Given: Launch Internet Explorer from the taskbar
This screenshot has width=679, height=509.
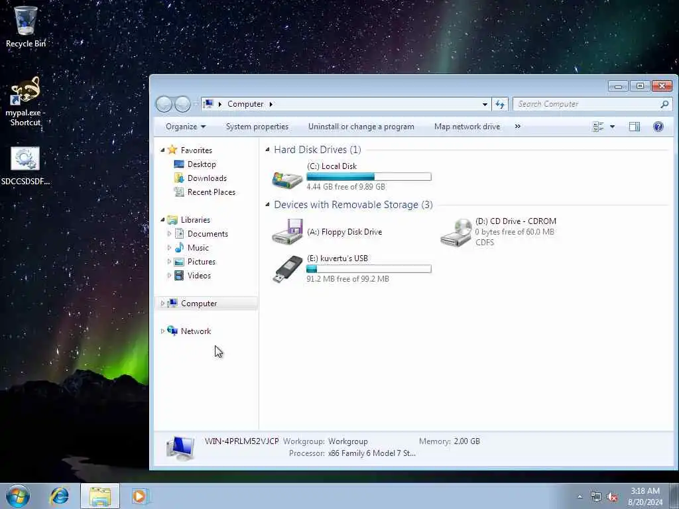Looking at the screenshot, I should tap(59, 496).
